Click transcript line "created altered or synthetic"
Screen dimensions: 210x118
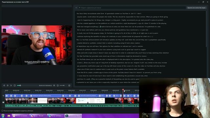(109, 43)
